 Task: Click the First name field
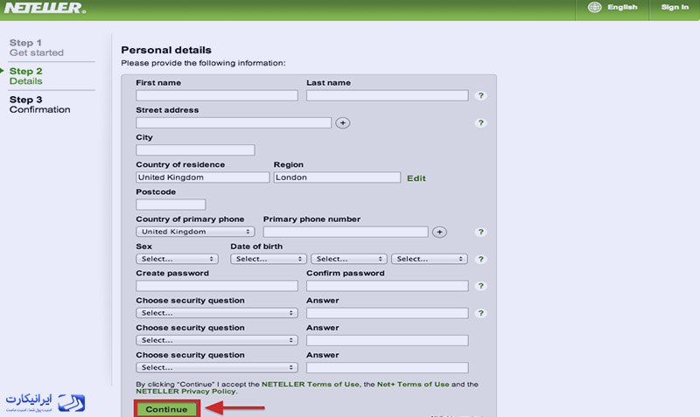(217, 95)
